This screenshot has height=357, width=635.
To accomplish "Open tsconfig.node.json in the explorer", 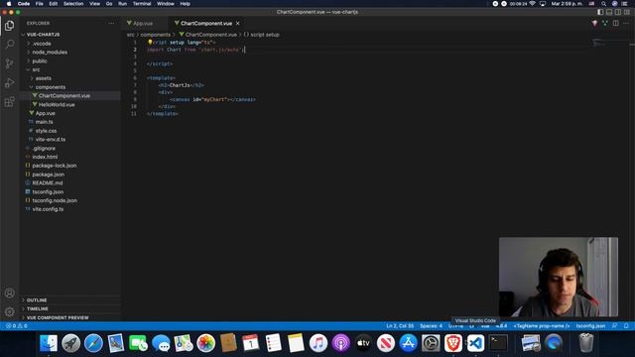I will click(55, 200).
